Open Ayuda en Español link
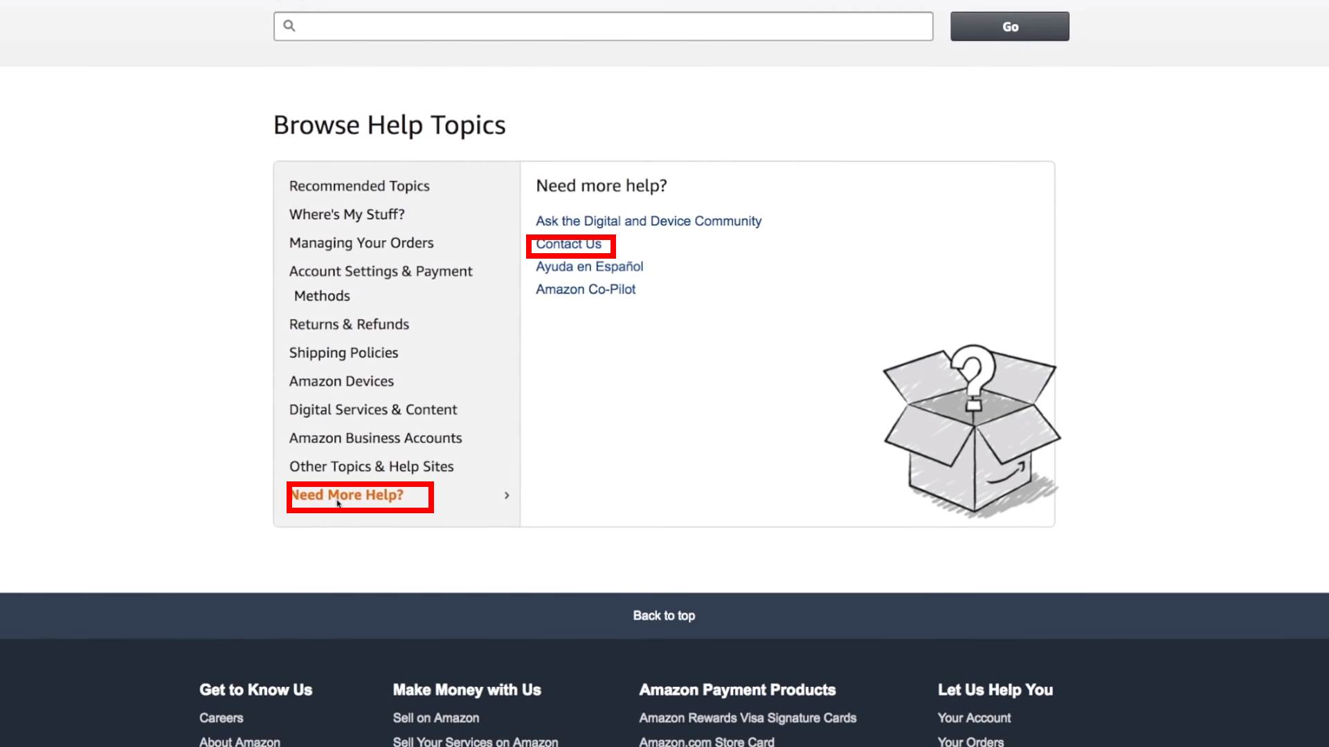Image resolution: width=1329 pixels, height=747 pixels. [x=589, y=267]
